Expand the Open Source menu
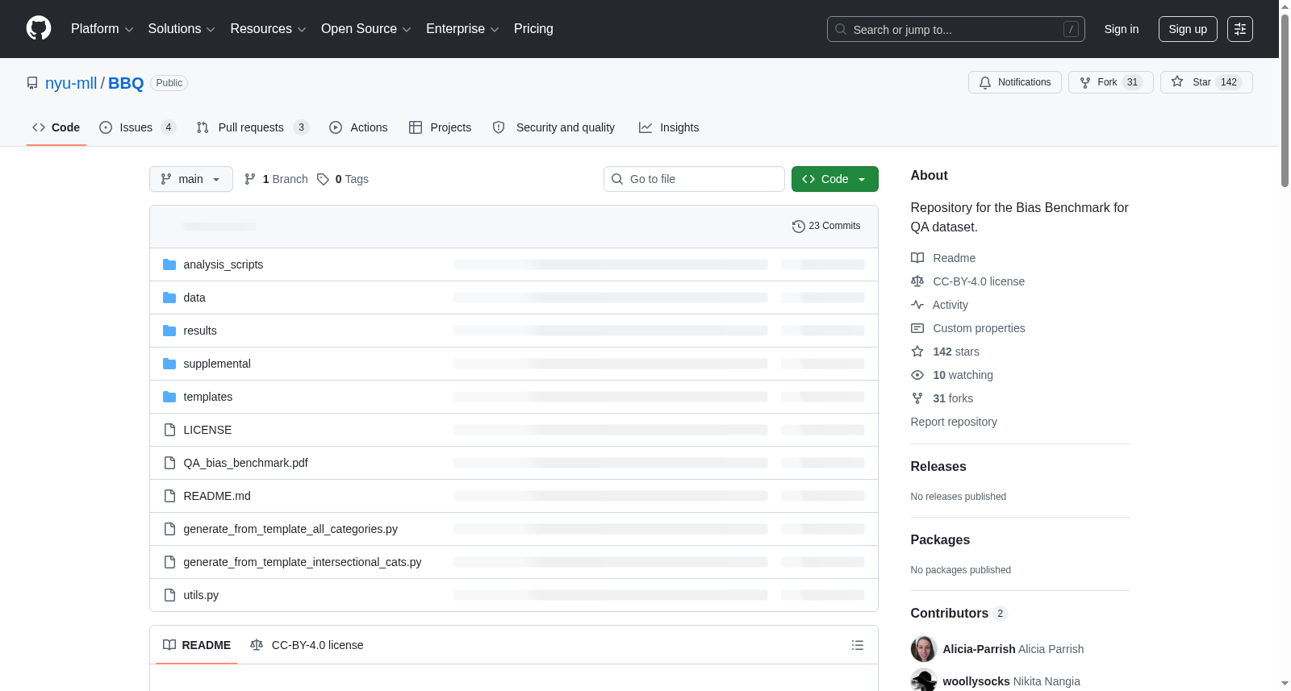 tap(366, 29)
